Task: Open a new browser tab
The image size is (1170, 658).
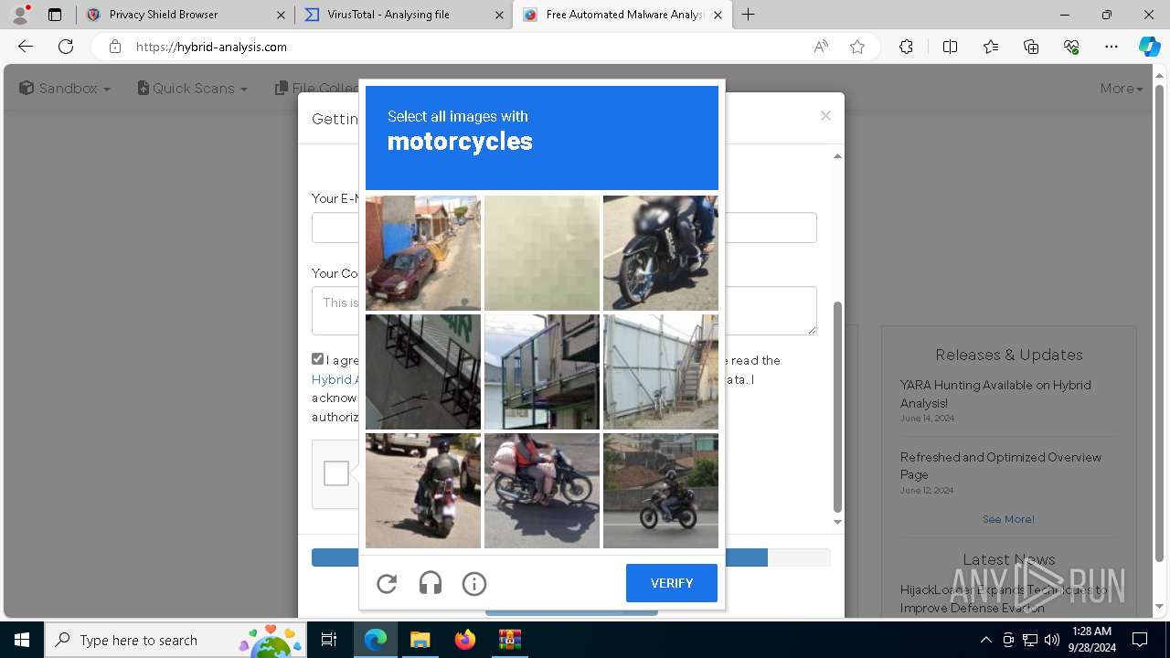Action: click(749, 15)
